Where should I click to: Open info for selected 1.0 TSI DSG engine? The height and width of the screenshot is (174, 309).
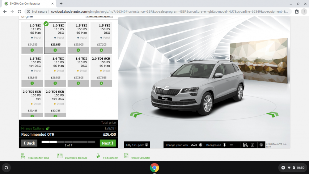(55, 50)
